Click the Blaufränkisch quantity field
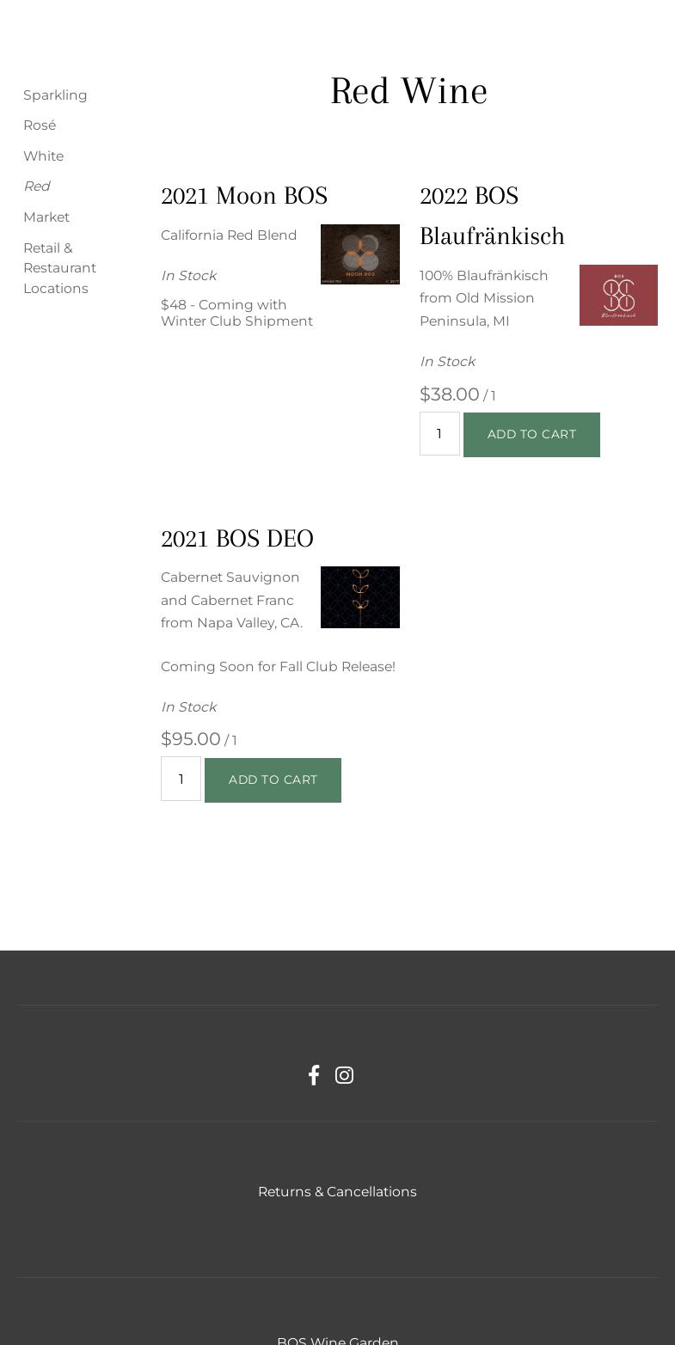This screenshot has height=1345, width=675. tap(439, 434)
